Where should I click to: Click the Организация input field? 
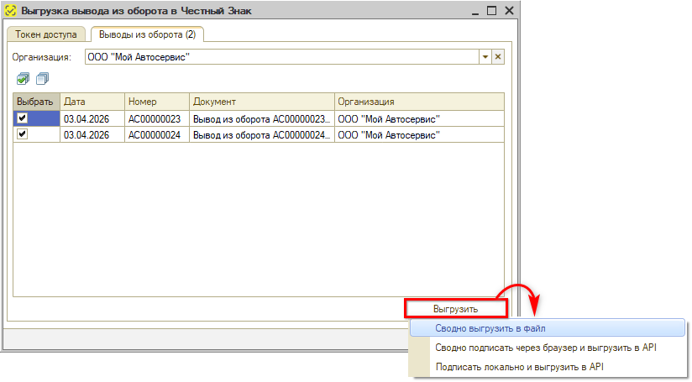pos(281,56)
